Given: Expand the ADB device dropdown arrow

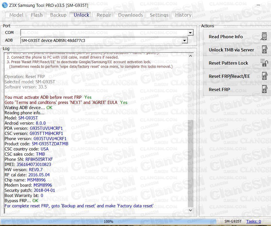Looking at the screenshot, I should (x=185, y=40).
